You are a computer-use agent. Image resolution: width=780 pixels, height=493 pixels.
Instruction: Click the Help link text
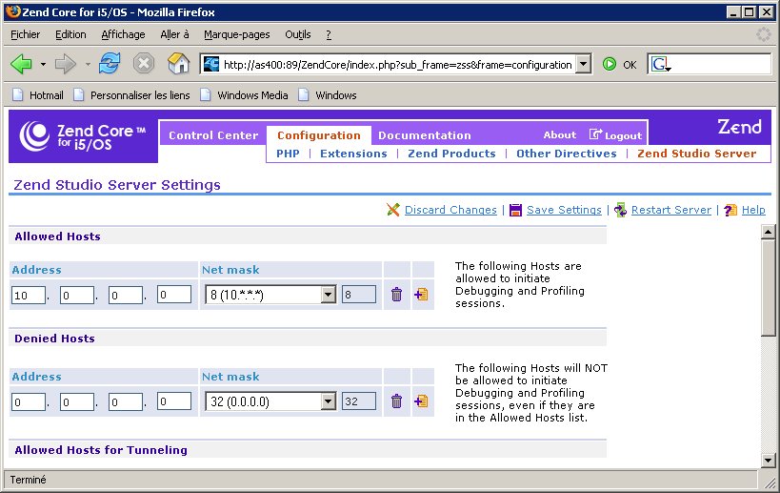753,210
